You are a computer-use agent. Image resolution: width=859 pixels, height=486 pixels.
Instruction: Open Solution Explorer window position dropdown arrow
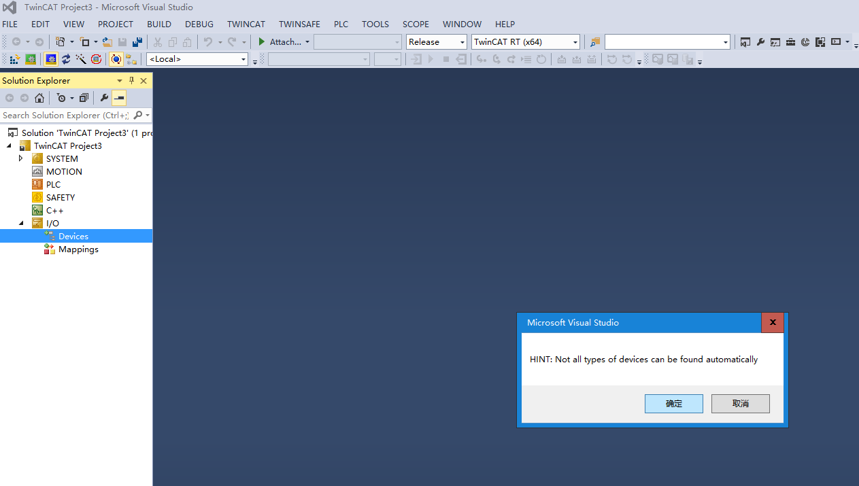[120, 80]
